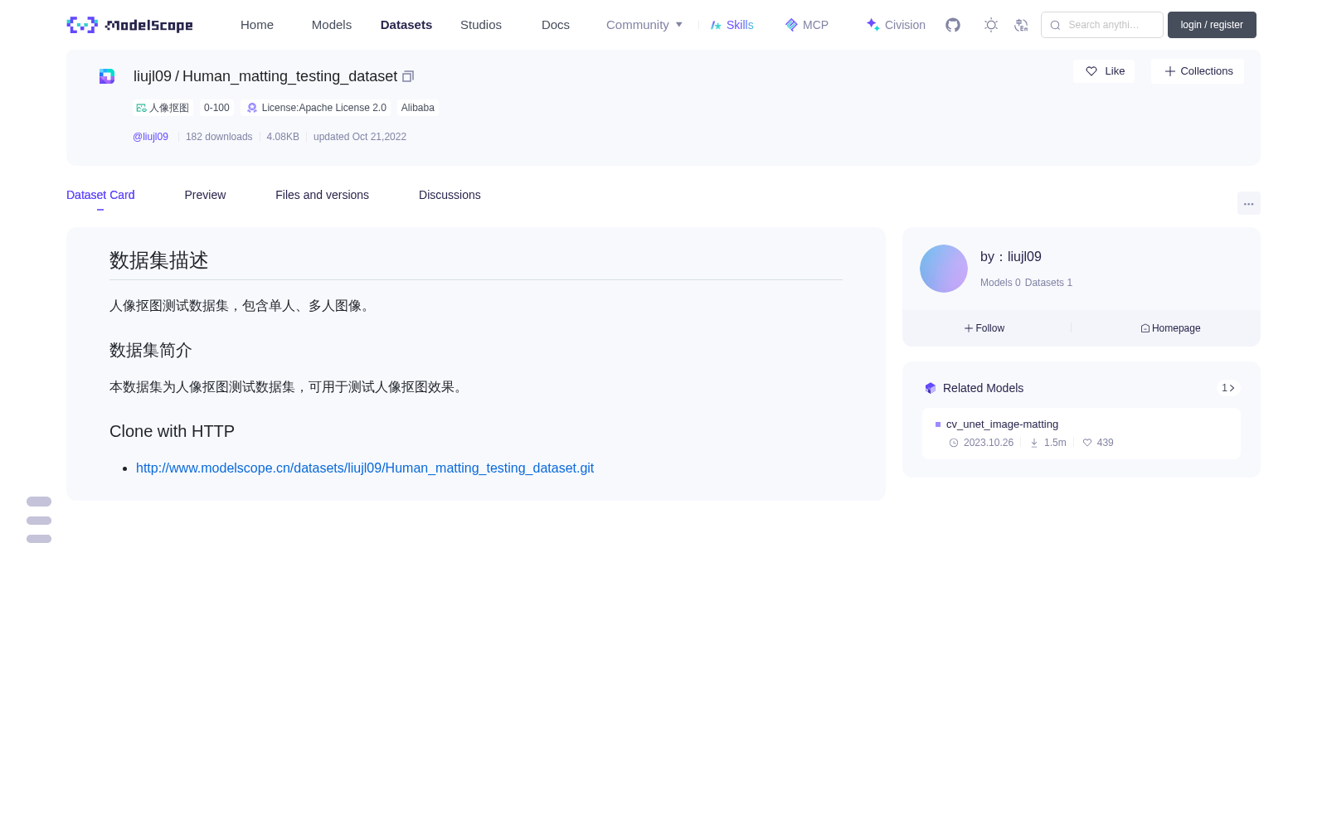Click the liujl09 author avatar circle

coord(944,269)
